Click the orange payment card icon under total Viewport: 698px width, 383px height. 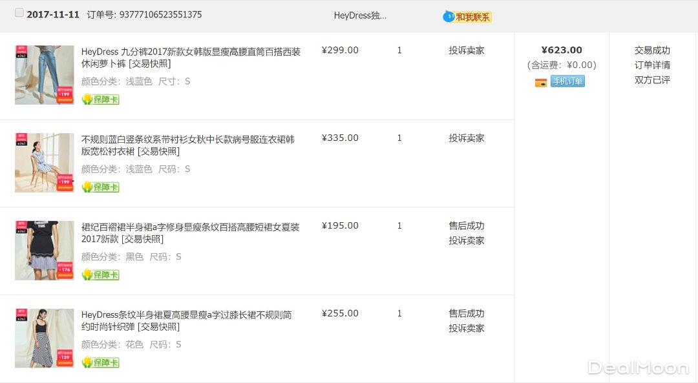pyautogui.click(x=541, y=83)
